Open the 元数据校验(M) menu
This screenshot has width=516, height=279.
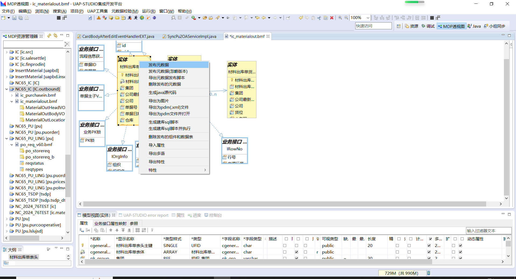point(125,11)
